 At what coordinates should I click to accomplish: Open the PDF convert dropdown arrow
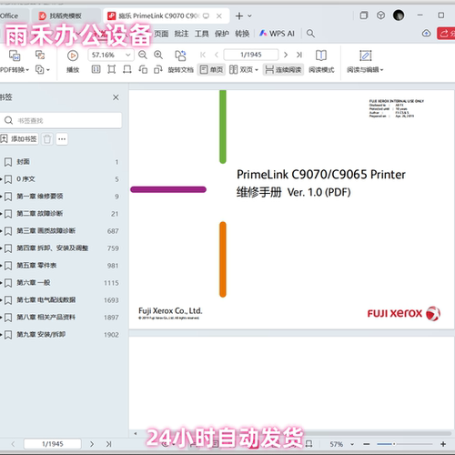pos(27,70)
